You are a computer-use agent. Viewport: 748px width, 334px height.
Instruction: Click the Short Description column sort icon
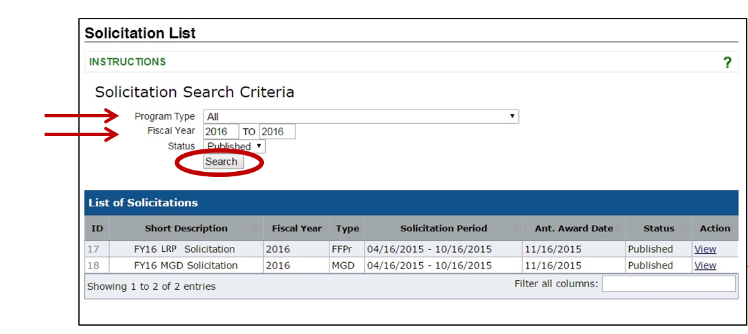[x=256, y=229]
